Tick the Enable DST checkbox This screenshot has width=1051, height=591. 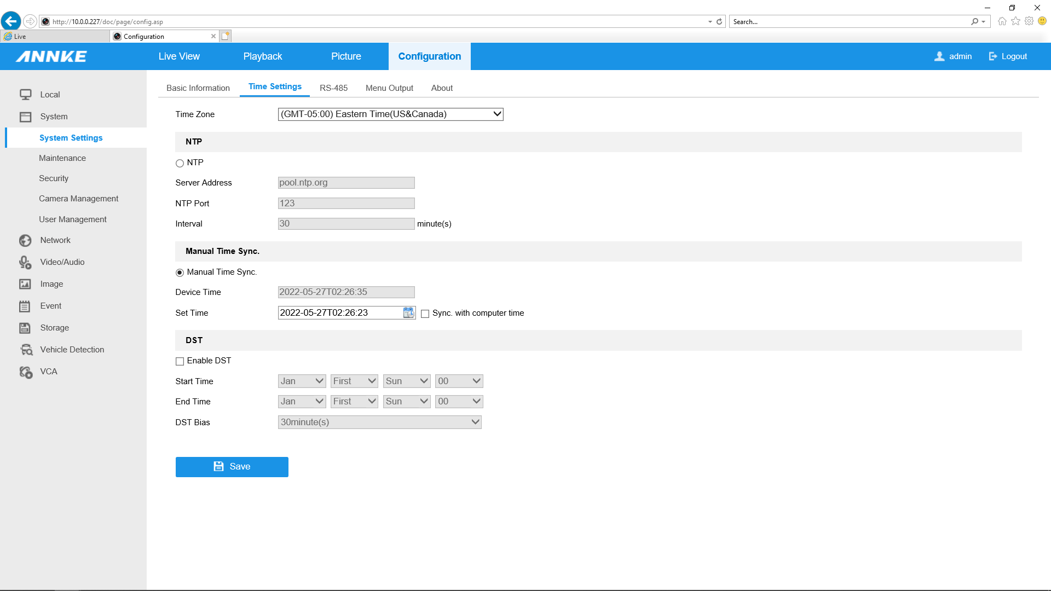tap(180, 361)
